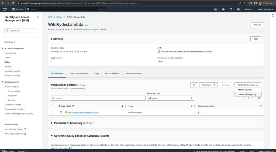Image resolution: width=276 pixels, height=152 pixels.
Task: Open the Filter by Type dropdown
Action: tap(170, 98)
